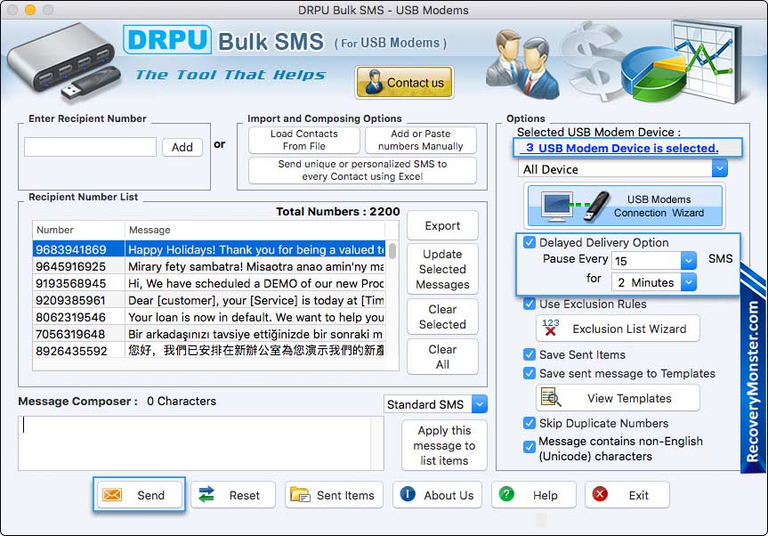
Task: Click the Export button
Action: (x=442, y=225)
